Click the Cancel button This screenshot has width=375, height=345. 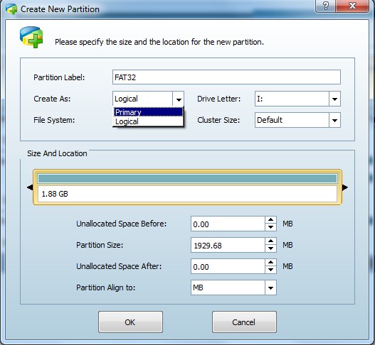click(x=244, y=322)
